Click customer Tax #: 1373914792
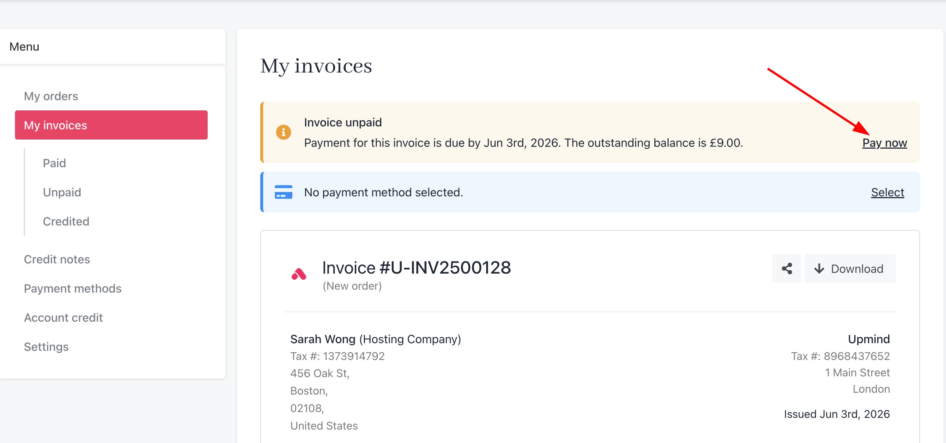Image resolution: width=946 pixels, height=443 pixels. point(338,356)
